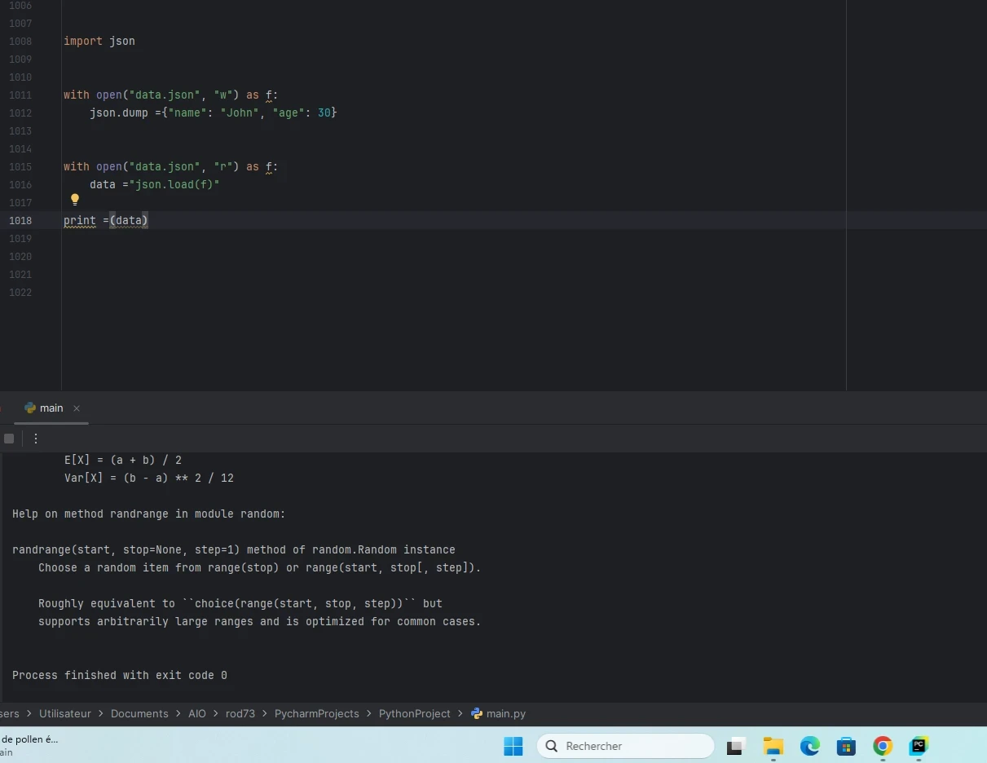Click the rod73 breadcrumb segment
The image size is (987, 763).
(240, 713)
